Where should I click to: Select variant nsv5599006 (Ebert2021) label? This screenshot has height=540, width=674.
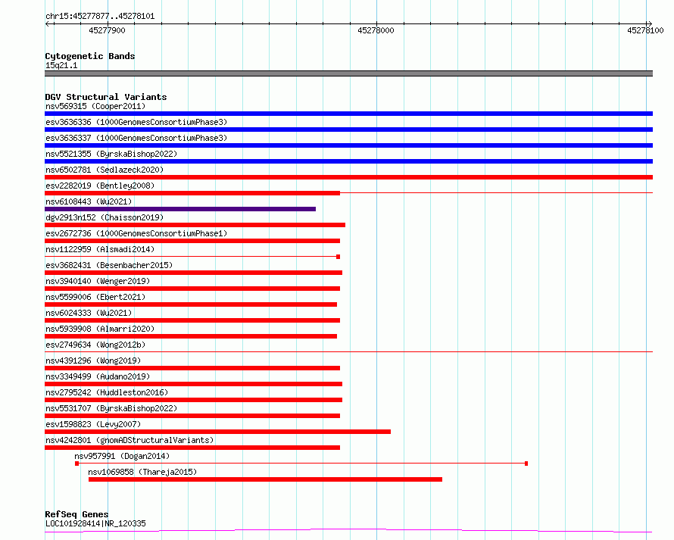[x=95, y=297]
